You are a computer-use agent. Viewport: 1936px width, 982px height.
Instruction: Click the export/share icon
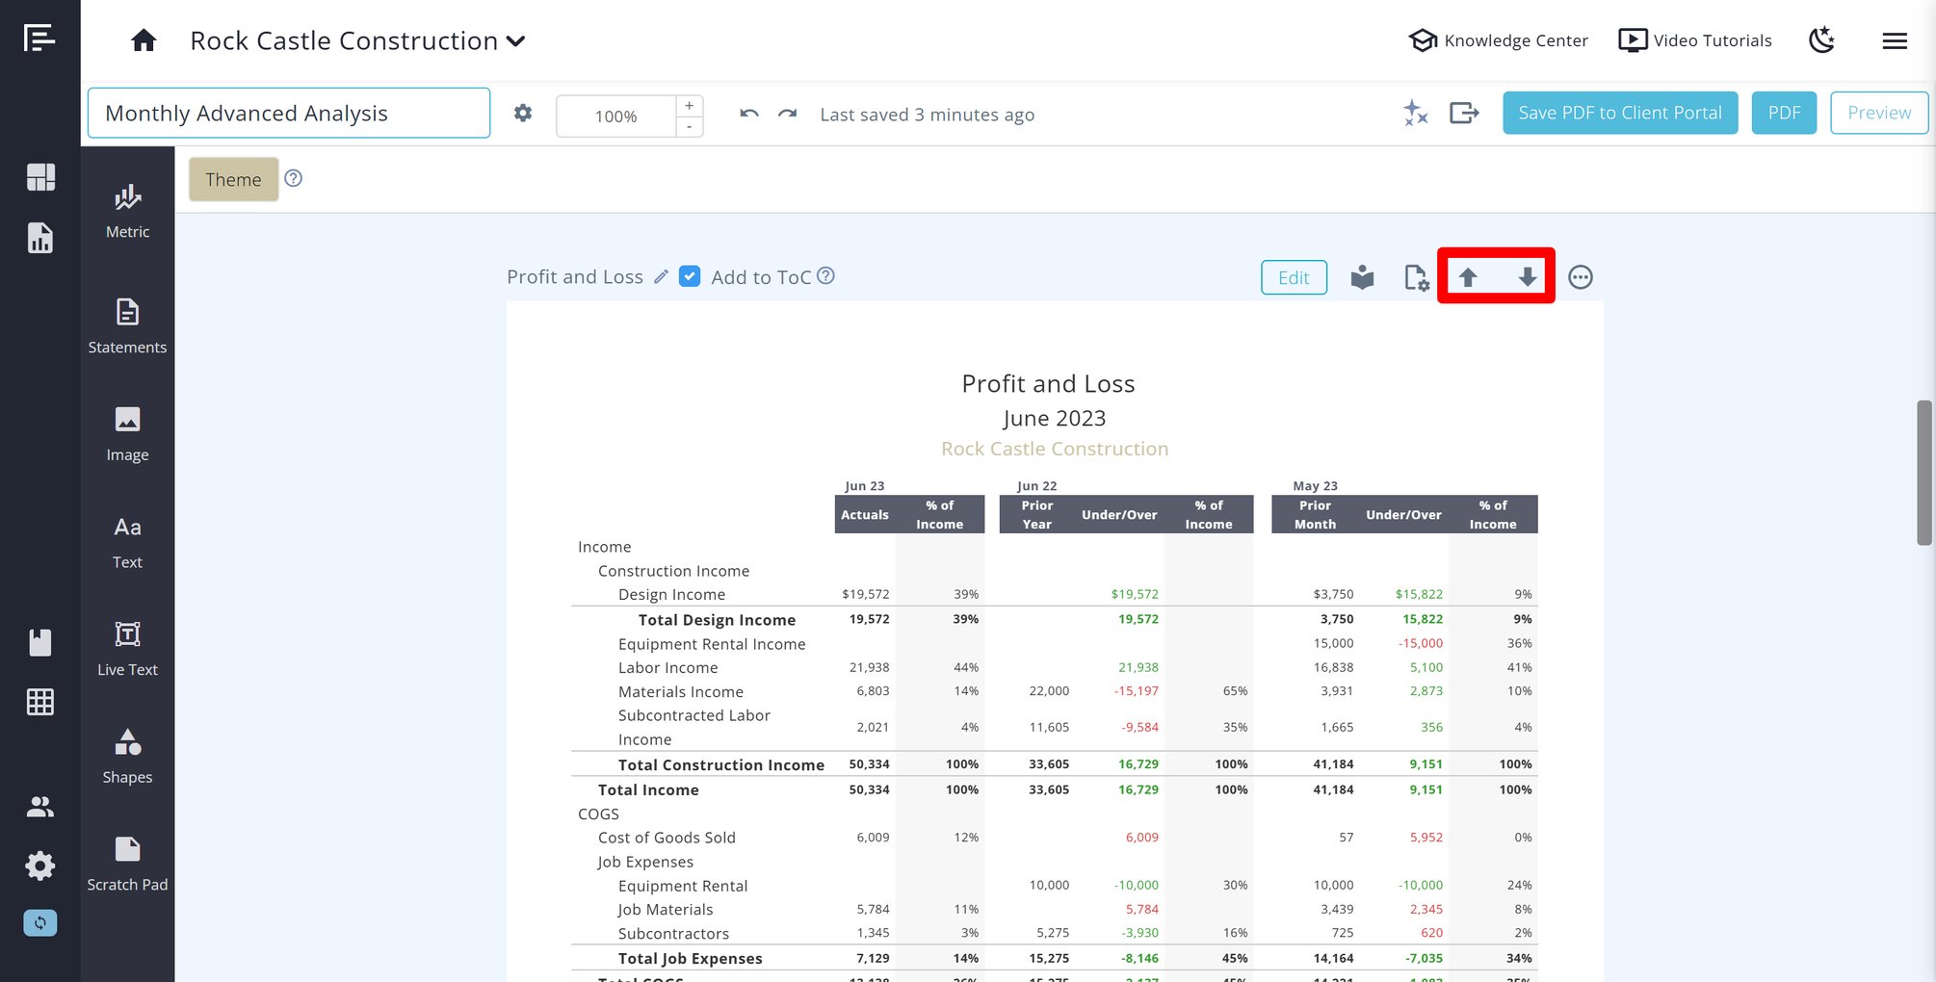1464,114
